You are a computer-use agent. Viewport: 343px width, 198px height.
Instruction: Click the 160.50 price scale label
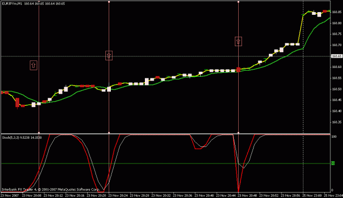pyautogui.click(x=336, y=89)
